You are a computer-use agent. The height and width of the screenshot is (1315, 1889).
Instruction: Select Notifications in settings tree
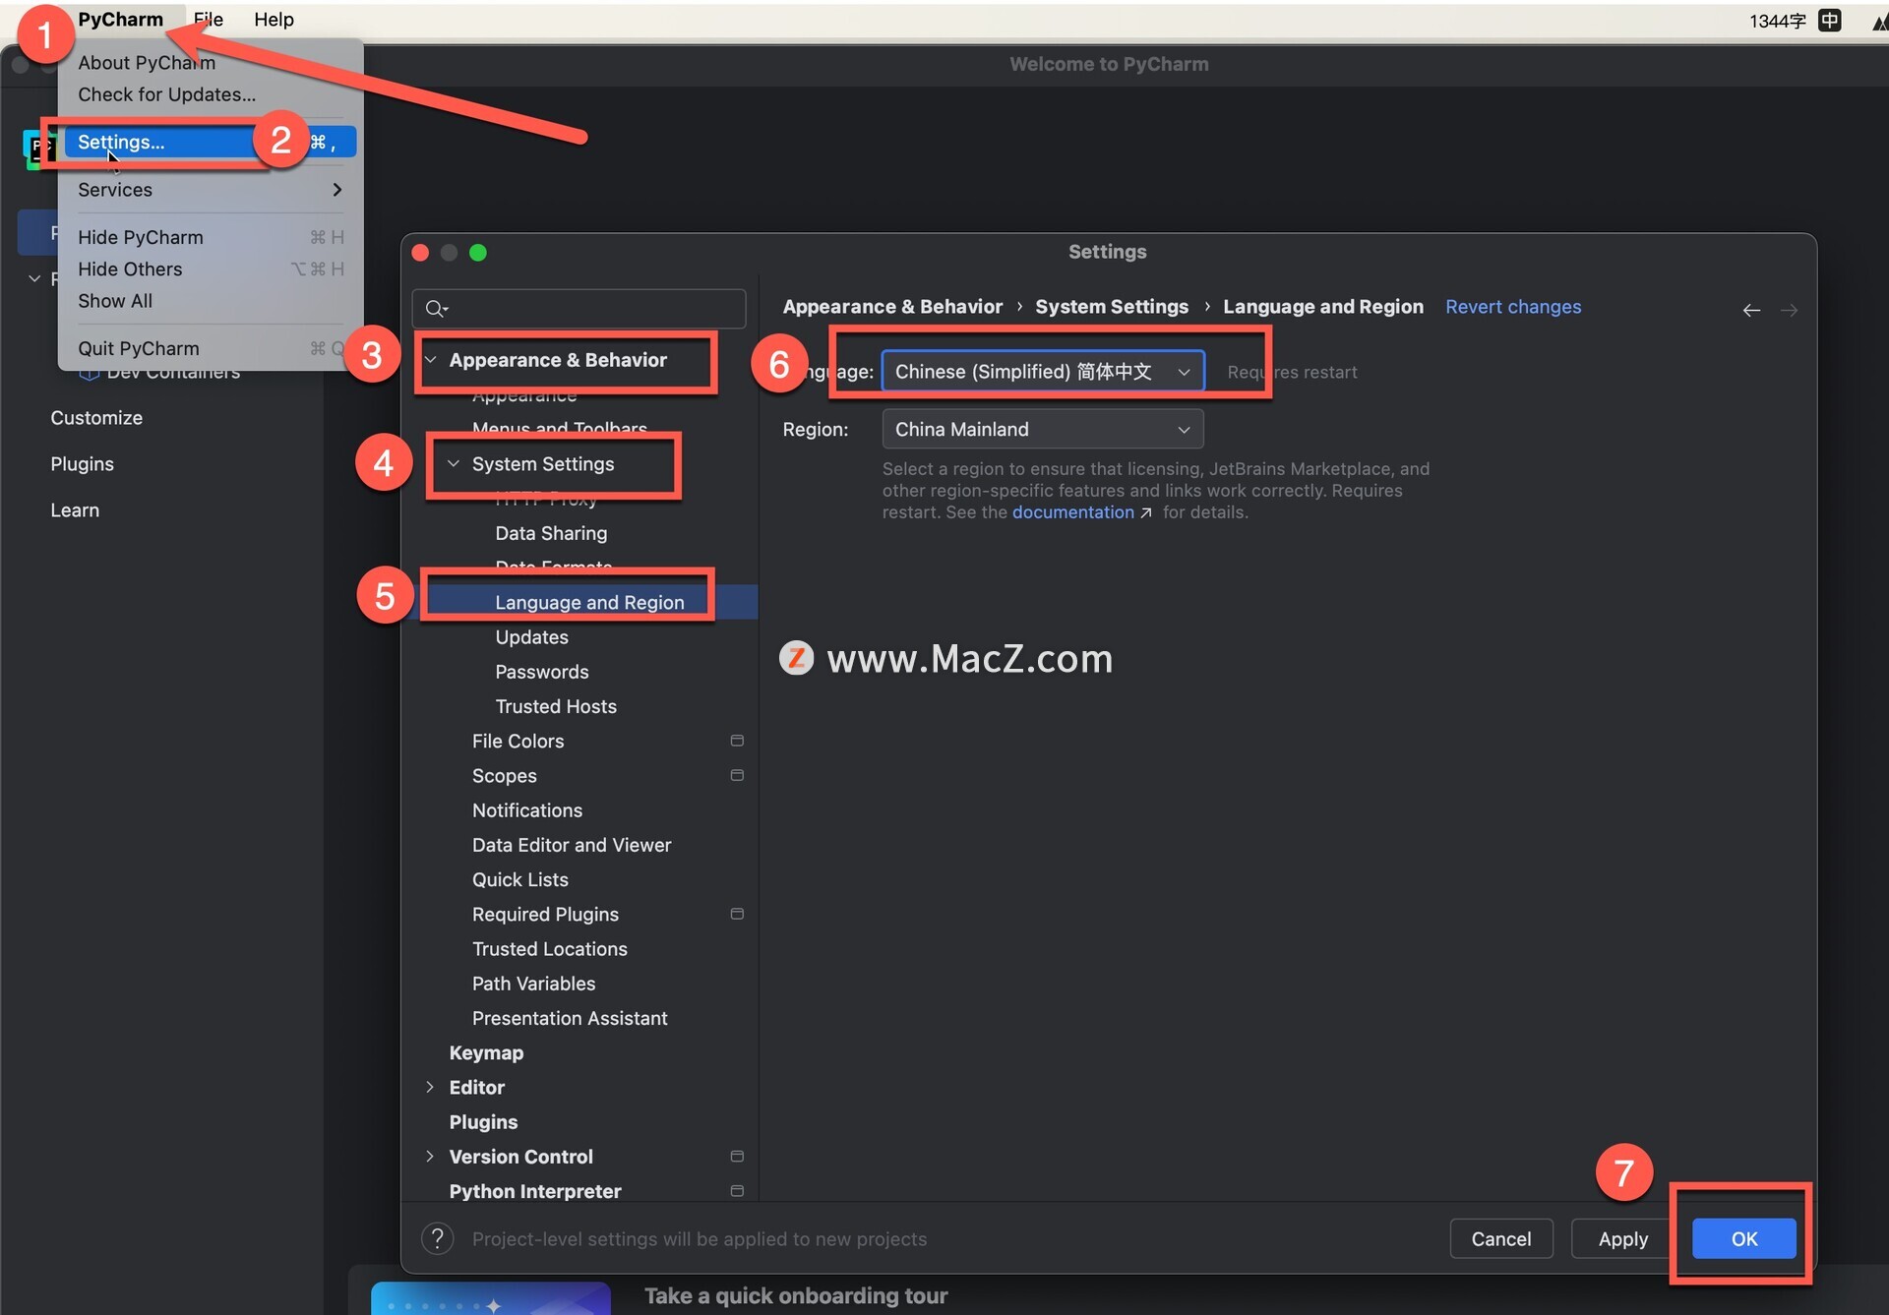coord(527,810)
